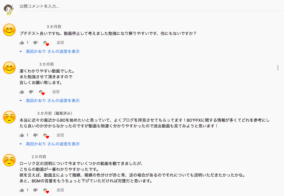Like the second comment 凄くわかりやすい動画でした
Screen dimensions: 284x196
click(x=21, y=92)
